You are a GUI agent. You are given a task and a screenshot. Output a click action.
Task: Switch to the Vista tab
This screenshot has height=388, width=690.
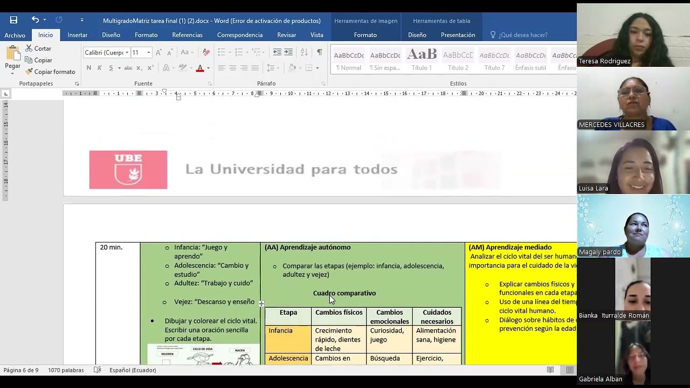317,35
